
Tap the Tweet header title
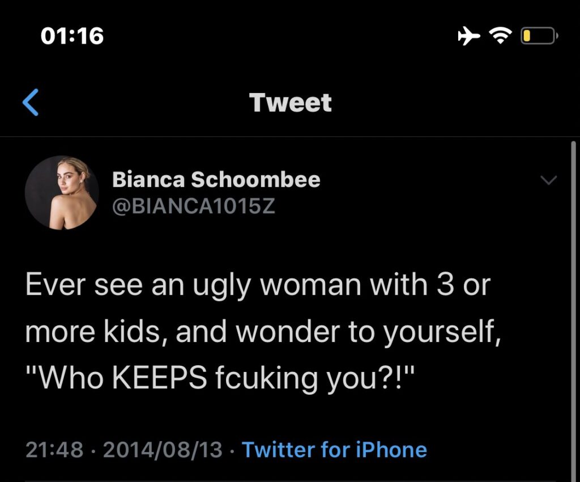(291, 103)
